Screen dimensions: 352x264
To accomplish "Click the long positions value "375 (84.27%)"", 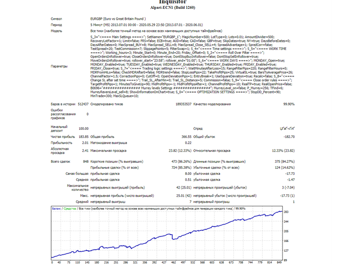I will point(285,162).
